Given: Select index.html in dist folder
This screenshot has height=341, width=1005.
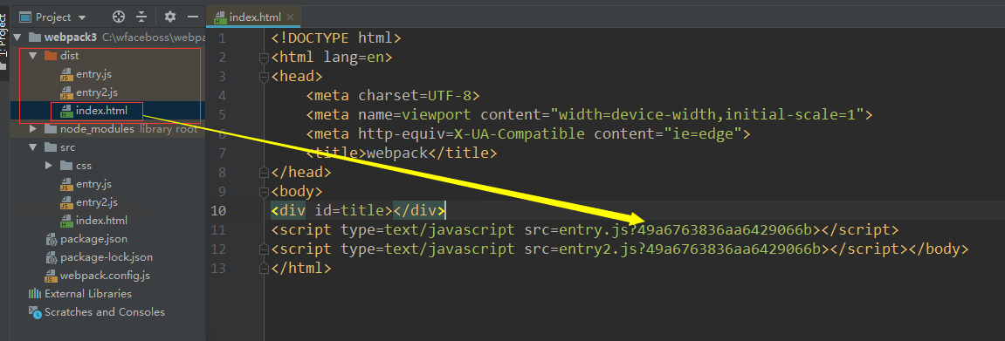Looking at the screenshot, I should (101, 111).
